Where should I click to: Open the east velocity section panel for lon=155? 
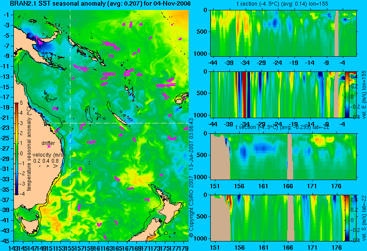click(283, 94)
